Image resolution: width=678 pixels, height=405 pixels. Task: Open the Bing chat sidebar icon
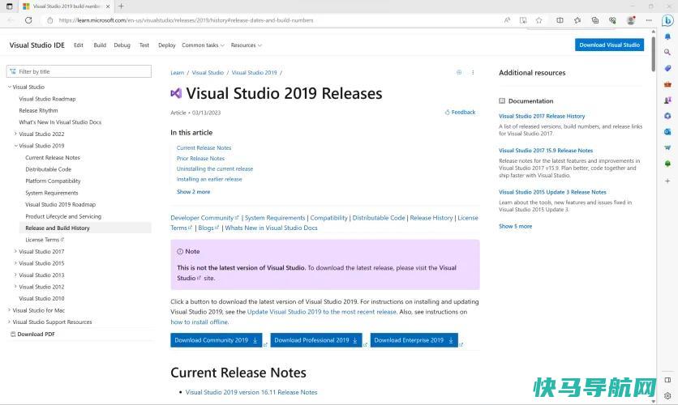point(667,20)
